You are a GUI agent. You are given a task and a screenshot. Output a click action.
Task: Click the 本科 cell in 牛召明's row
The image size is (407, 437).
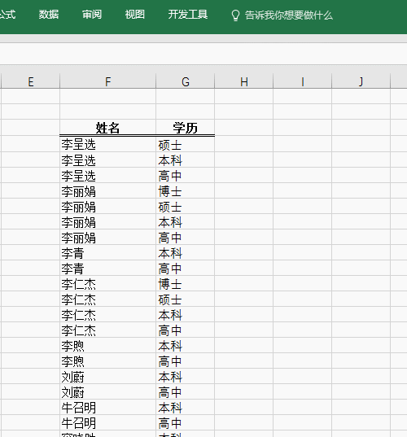[186, 408]
